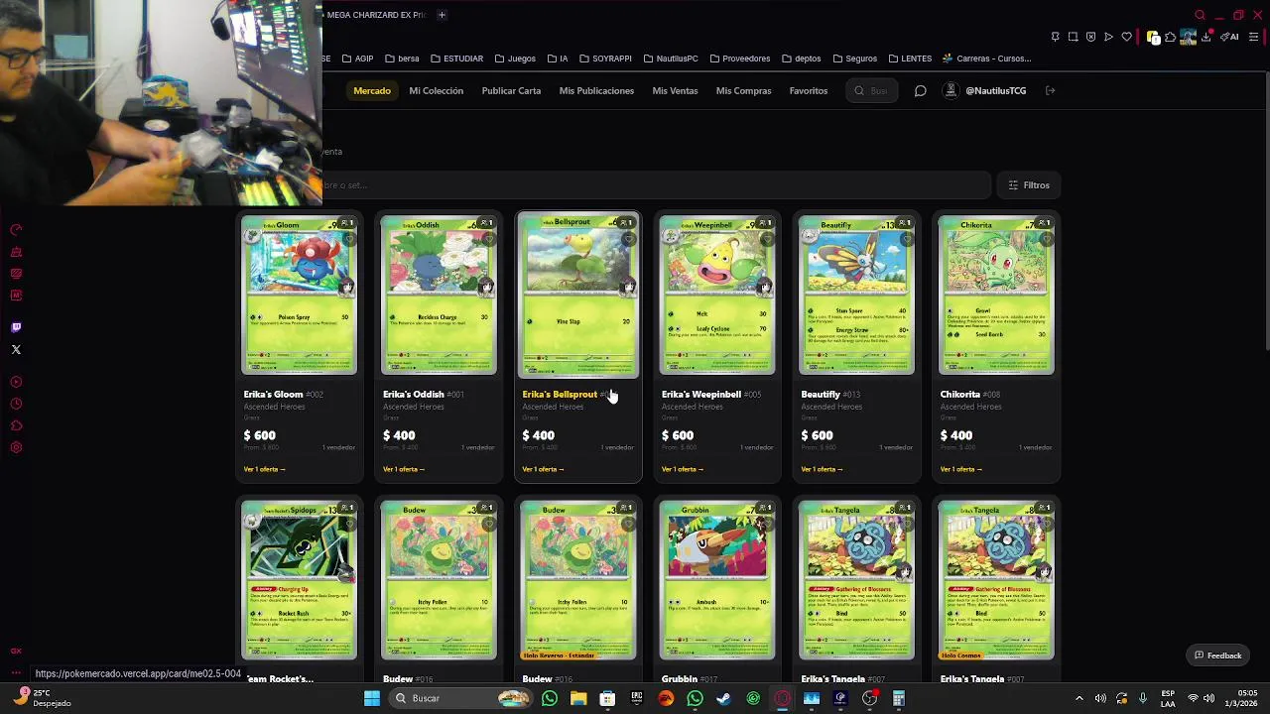Open Publicar Carta page

point(511,91)
